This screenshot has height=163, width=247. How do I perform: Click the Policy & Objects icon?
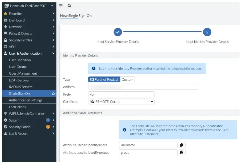[5, 33]
